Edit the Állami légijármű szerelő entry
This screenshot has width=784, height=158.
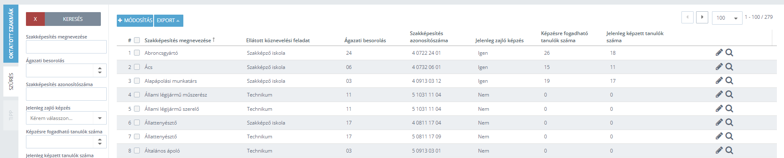[719, 109]
